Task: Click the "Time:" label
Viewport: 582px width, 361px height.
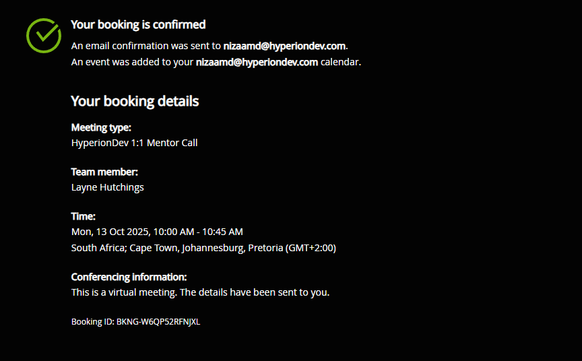Action: tap(84, 216)
